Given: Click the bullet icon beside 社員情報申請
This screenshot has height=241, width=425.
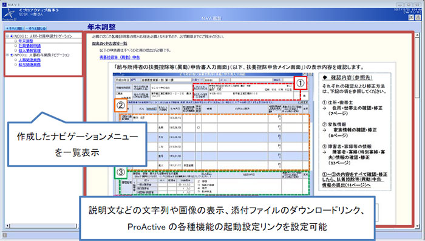Looking at the screenshot, I should [16, 46].
